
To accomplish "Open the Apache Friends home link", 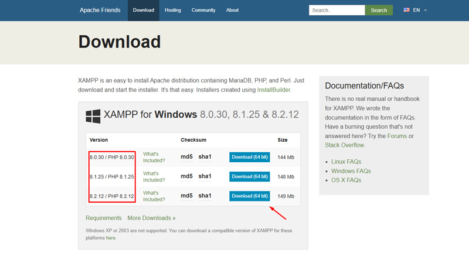I will [x=100, y=10].
